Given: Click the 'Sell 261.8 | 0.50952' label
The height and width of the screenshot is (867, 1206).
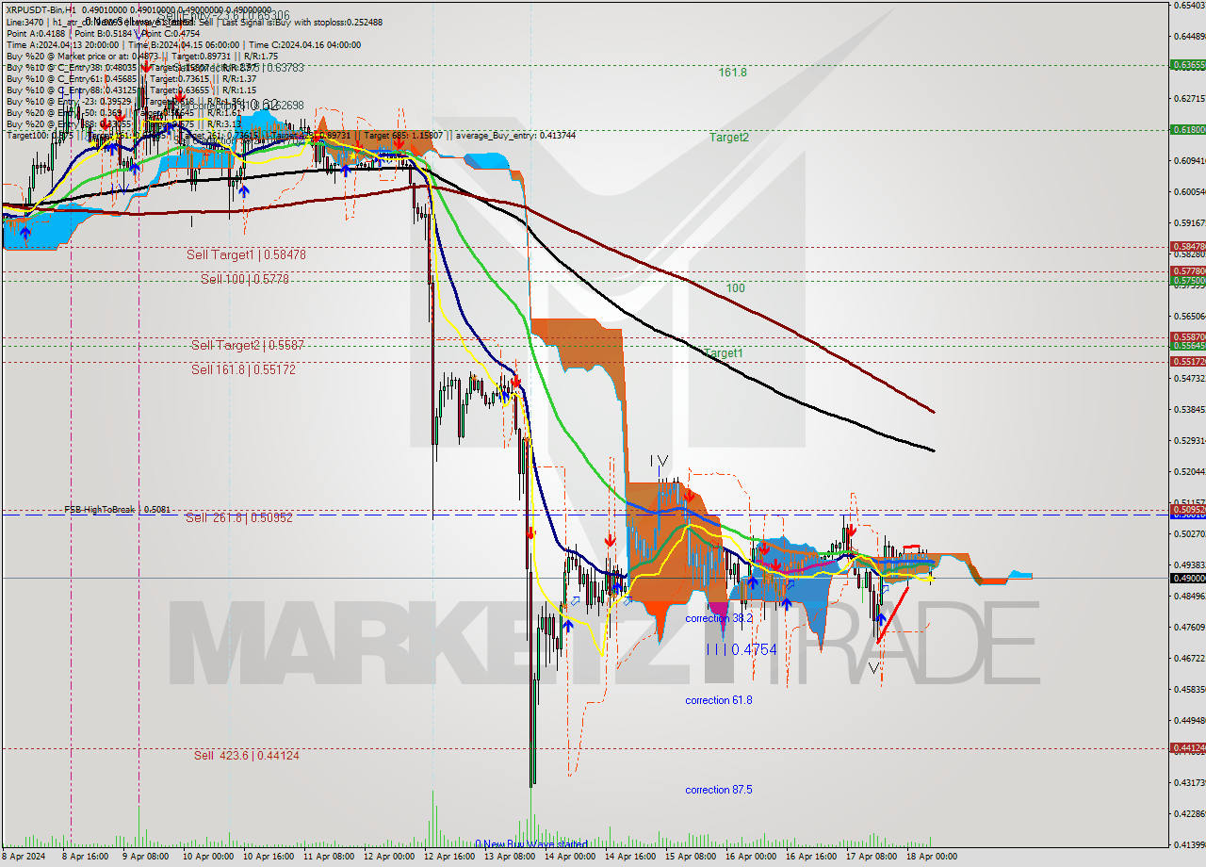Looking at the screenshot, I should [x=238, y=517].
